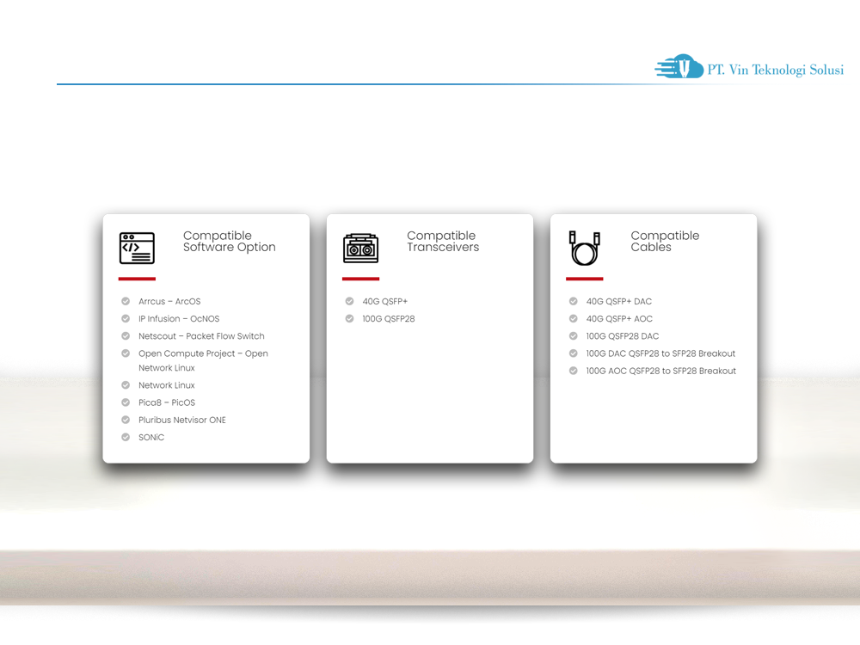Click the checkmark icon beside SONiC
The height and width of the screenshot is (645, 860).
(126, 436)
